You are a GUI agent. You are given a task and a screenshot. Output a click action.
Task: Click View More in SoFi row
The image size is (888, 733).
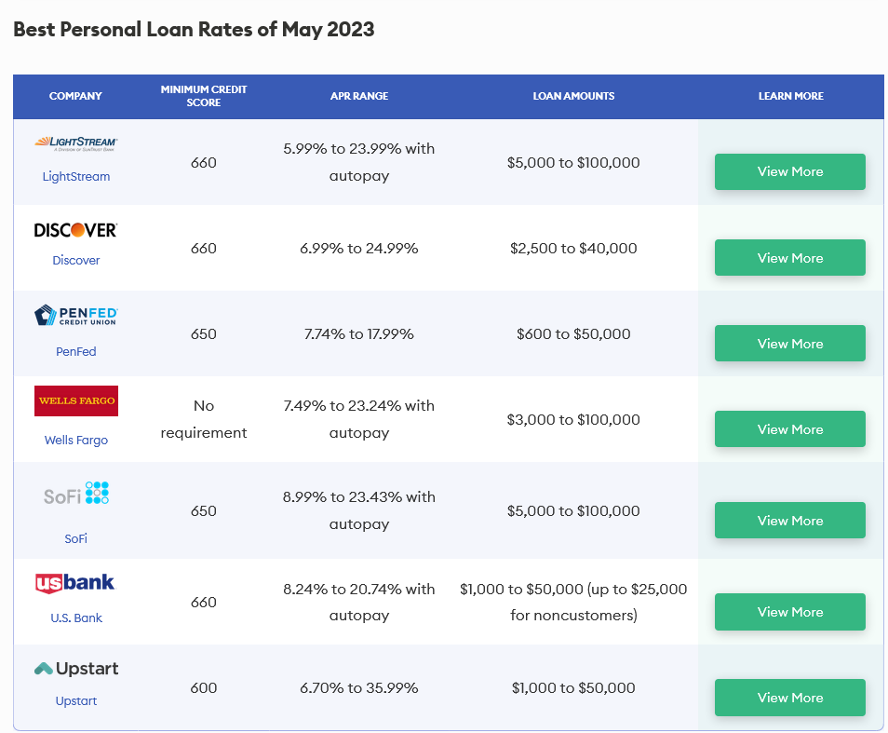click(789, 521)
